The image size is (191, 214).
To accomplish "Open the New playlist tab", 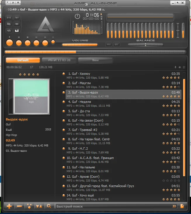I will [x=95, y=60].
